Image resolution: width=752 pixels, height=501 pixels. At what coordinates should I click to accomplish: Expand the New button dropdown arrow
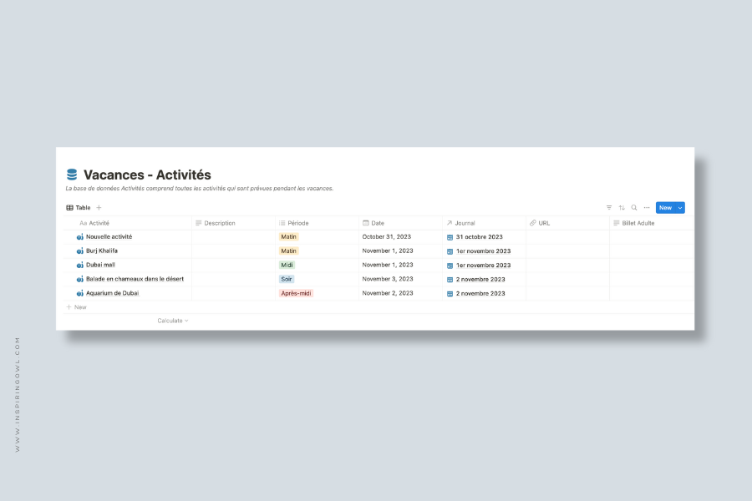(680, 208)
